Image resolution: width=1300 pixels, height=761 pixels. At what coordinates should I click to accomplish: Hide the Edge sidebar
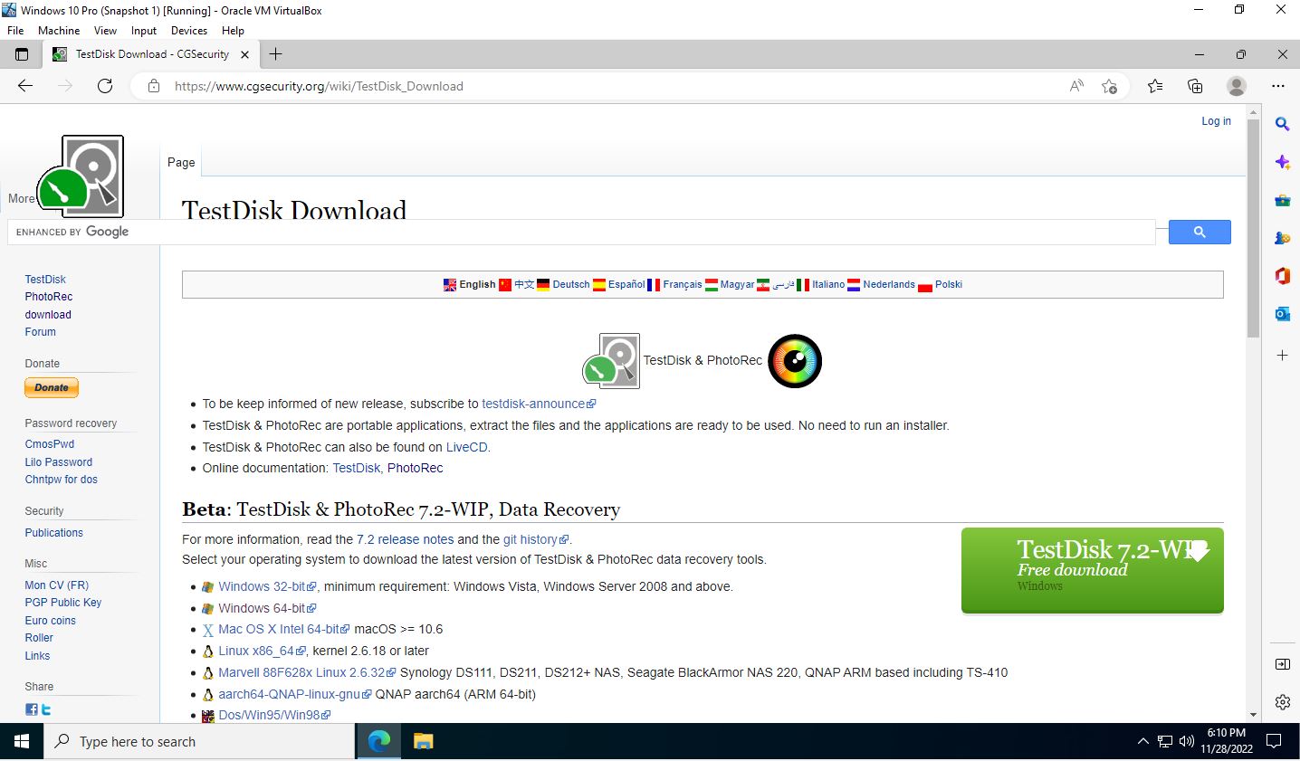[x=1282, y=664]
